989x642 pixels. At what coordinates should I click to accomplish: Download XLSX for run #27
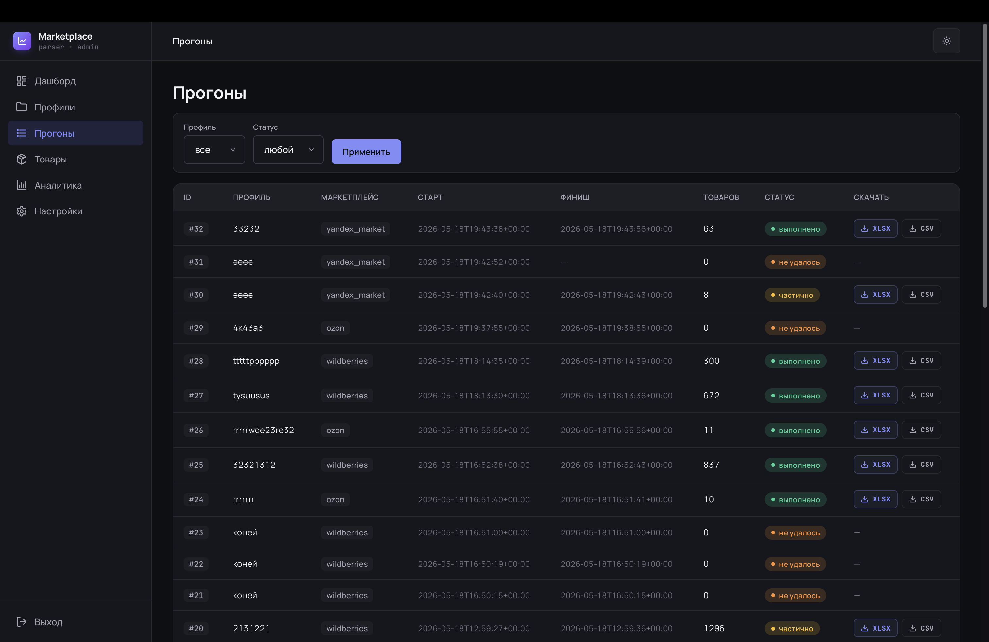coord(875,395)
